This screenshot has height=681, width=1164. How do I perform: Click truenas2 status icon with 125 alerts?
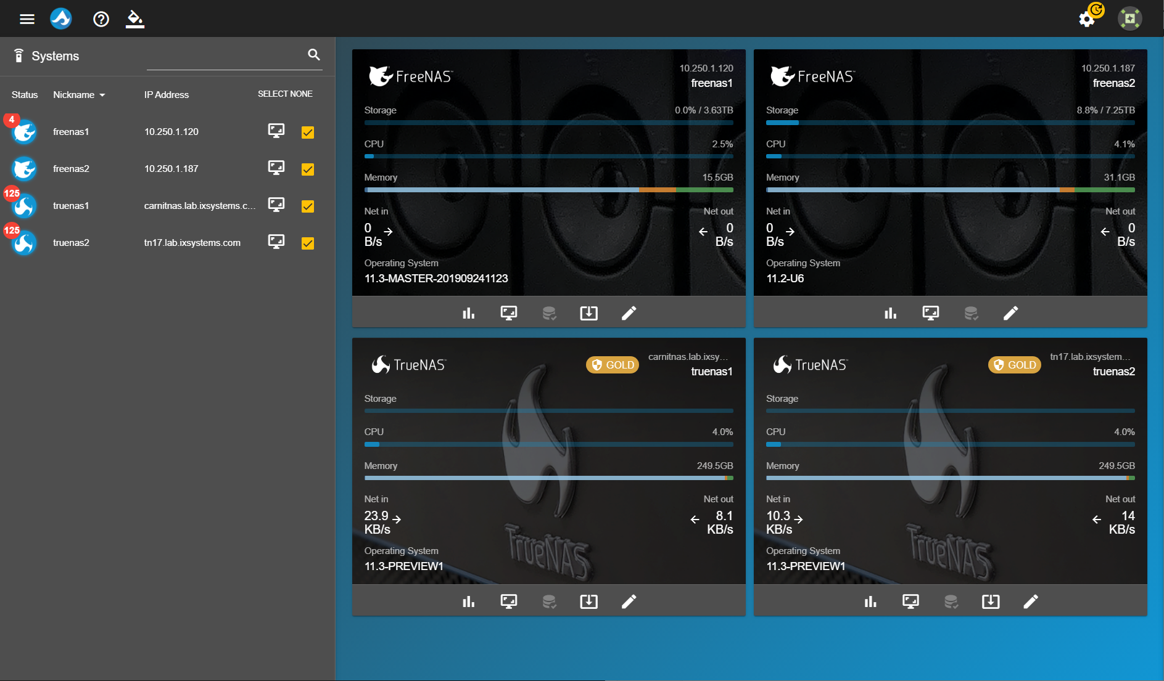24,242
